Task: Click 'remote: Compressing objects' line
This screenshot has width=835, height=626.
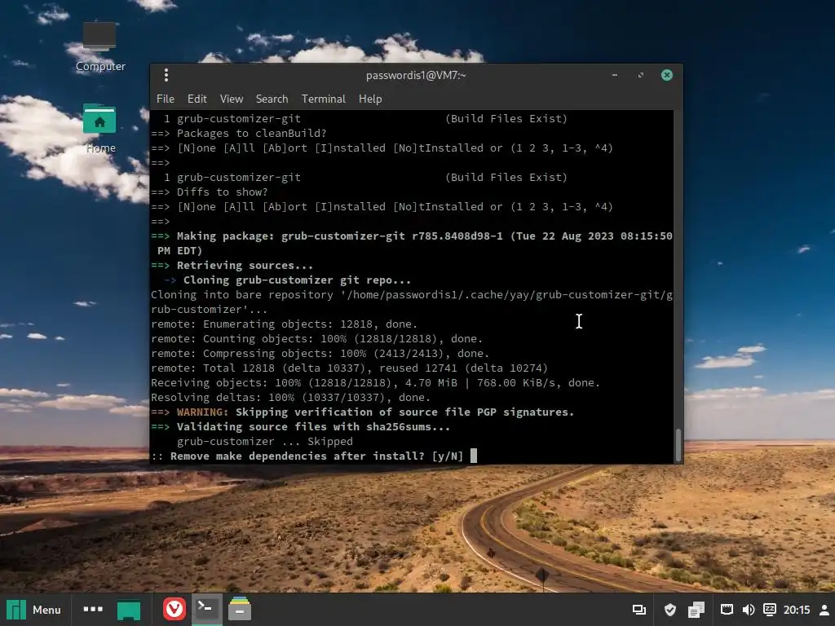Action: point(320,354)
